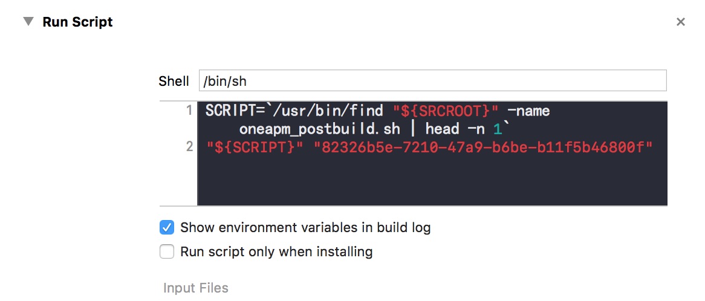Screen dimensions: 705x301
Task: Uncheck Show environment variables in build log checkbox
Action: coord(167,227)
